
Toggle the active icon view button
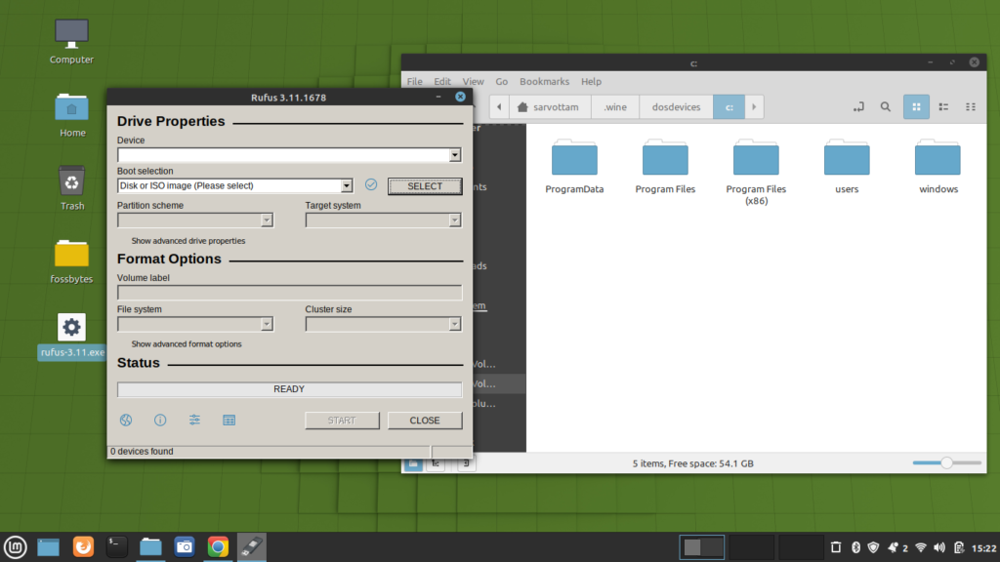pos(916,106)
